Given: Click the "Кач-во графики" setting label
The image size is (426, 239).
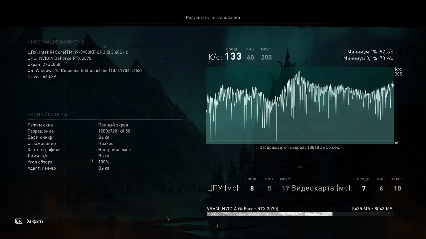Looking at the screenshot, I should click(x=44, y=150).
